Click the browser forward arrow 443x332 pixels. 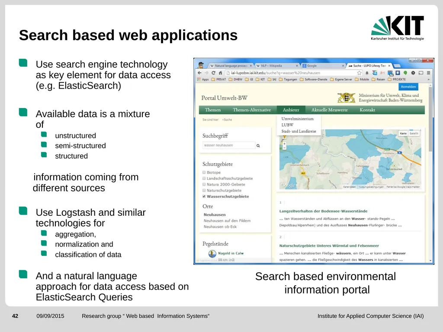coord(206,73)
